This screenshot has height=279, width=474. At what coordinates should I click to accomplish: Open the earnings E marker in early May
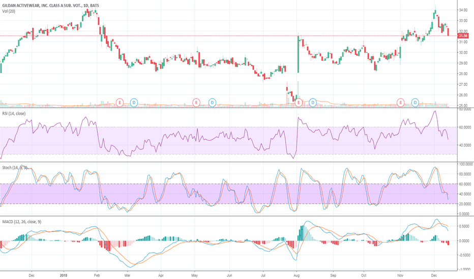coord(196,102)
